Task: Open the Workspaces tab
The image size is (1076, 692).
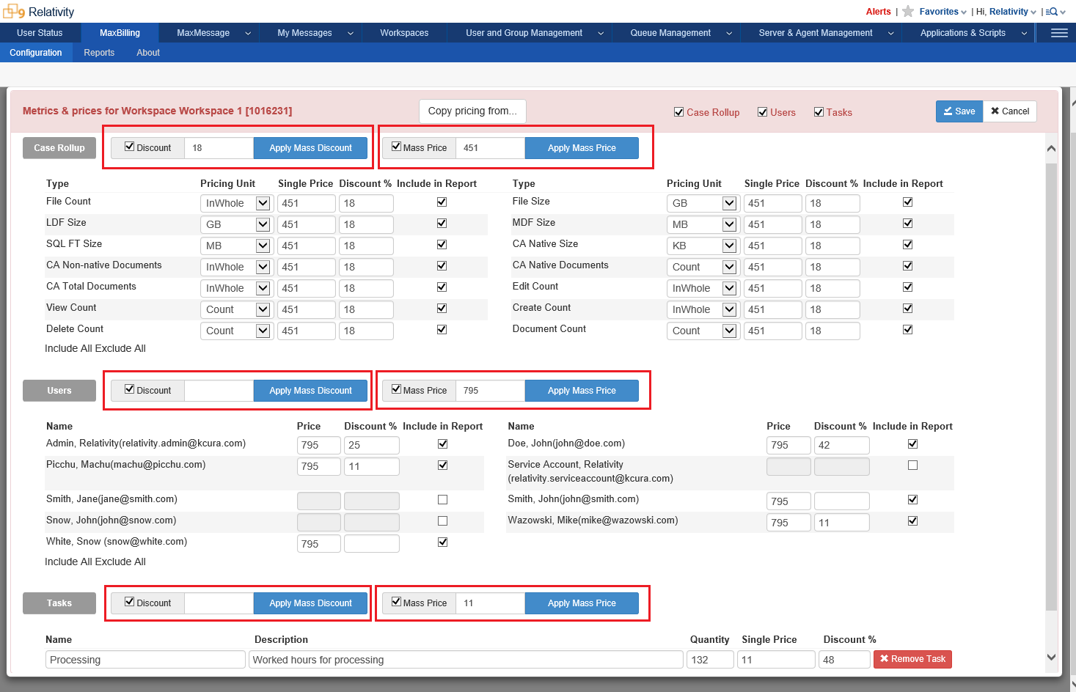Action: [x=404, y=33]
